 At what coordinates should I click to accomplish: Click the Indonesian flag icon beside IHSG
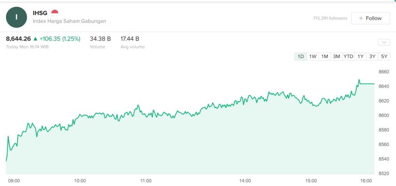[x=54, y=13]
